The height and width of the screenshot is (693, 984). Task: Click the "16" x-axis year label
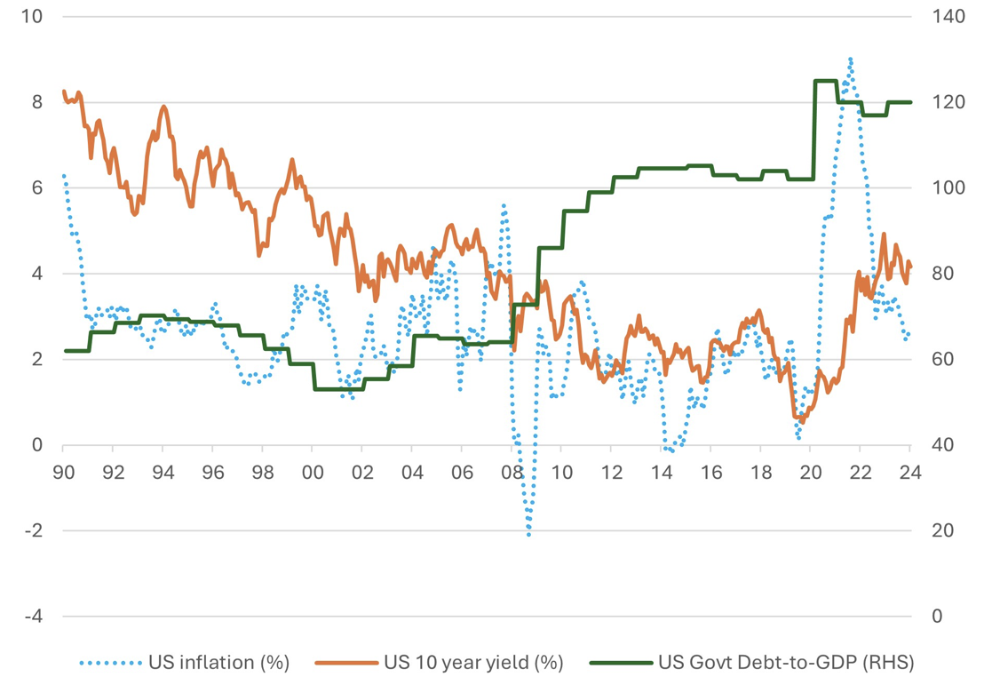[x=710, y=472]
